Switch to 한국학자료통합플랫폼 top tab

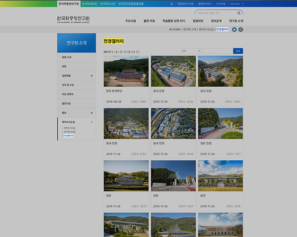pos(131,4)
